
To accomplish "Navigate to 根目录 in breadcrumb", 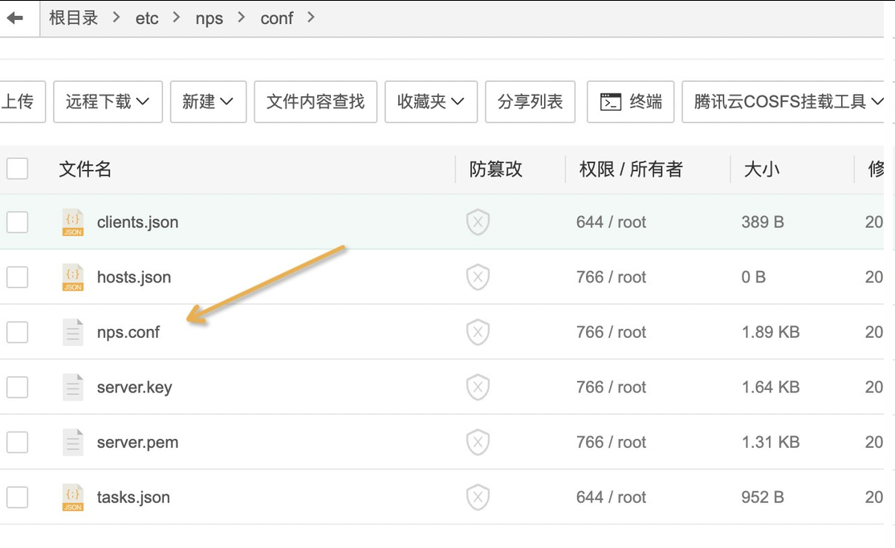I will [74, 18].
